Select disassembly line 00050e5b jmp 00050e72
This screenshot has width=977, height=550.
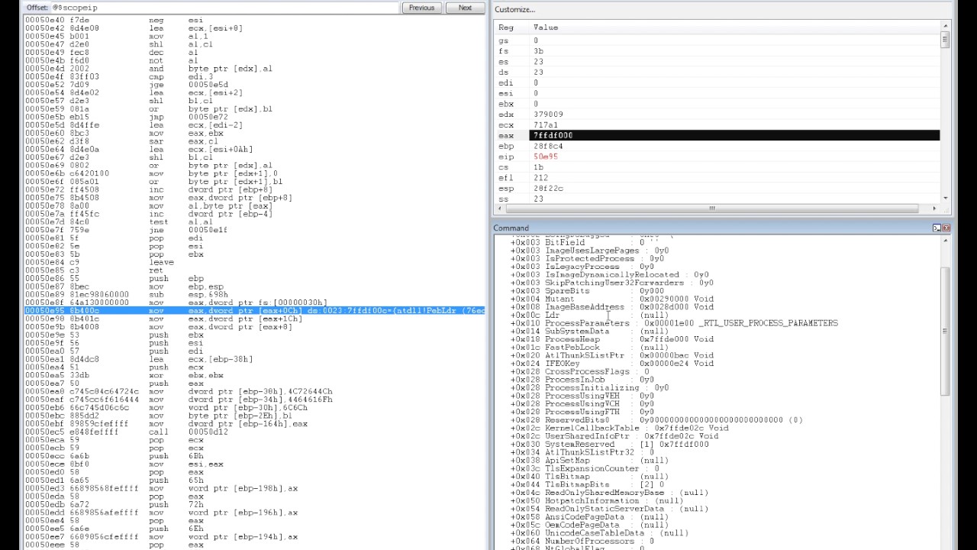[x=126, y=117]
